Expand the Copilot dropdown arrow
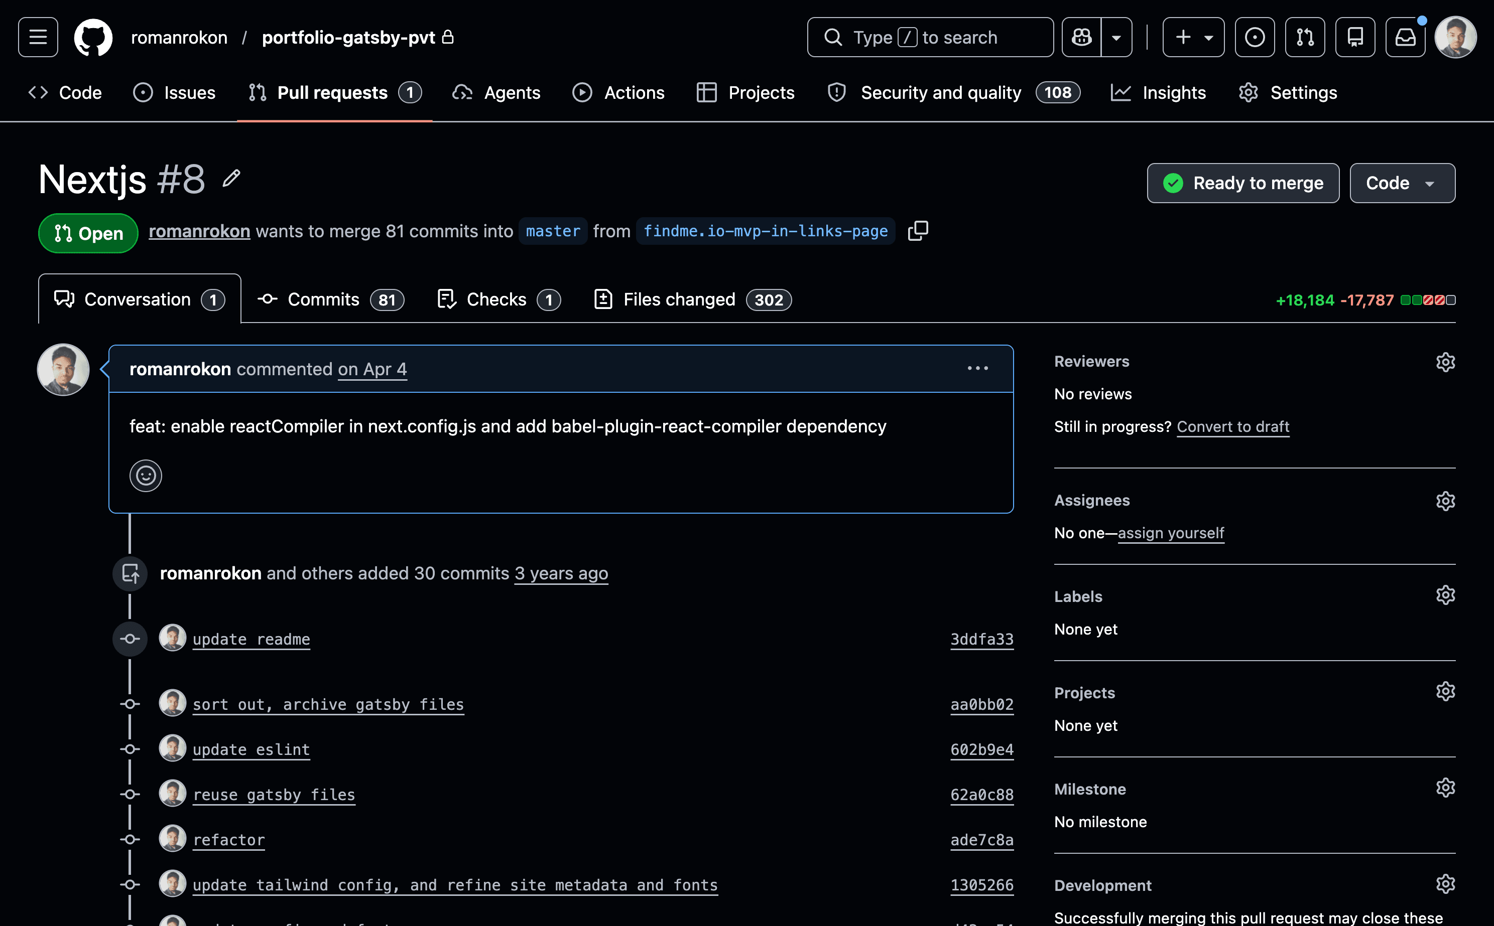 tap(1116, 37)
